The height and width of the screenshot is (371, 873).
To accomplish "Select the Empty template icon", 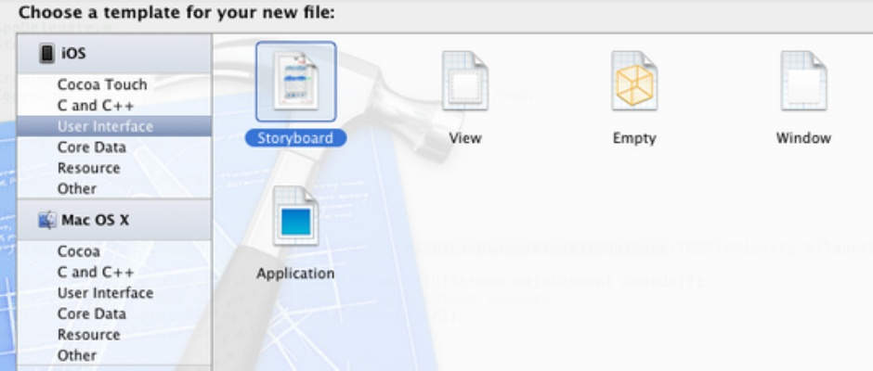I will tap(634, 81).
